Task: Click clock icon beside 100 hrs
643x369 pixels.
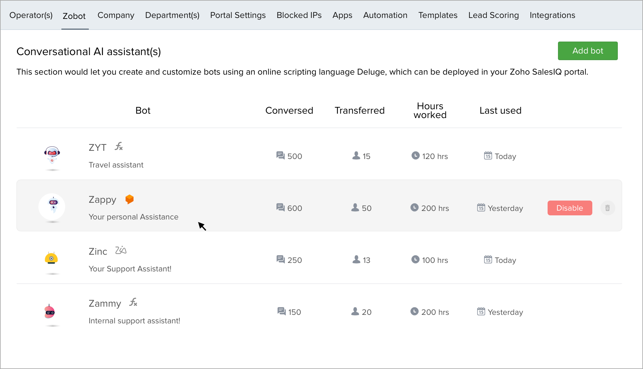Action: pos(415,259)
